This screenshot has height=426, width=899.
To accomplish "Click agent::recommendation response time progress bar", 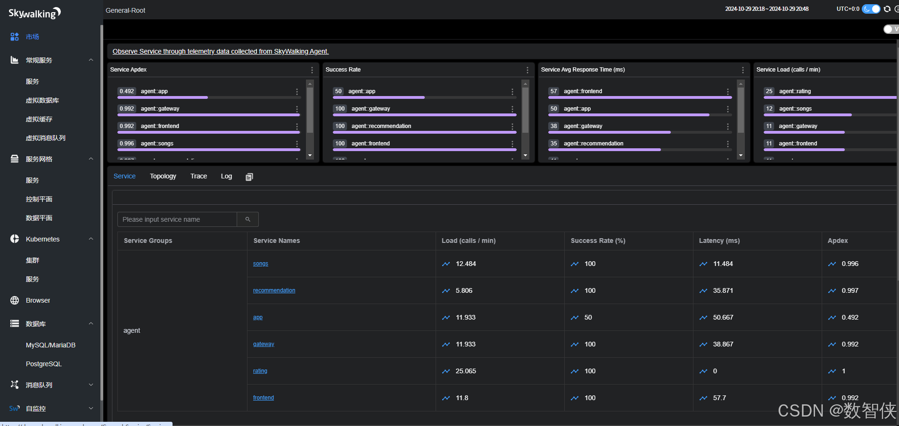I will 640,150.
